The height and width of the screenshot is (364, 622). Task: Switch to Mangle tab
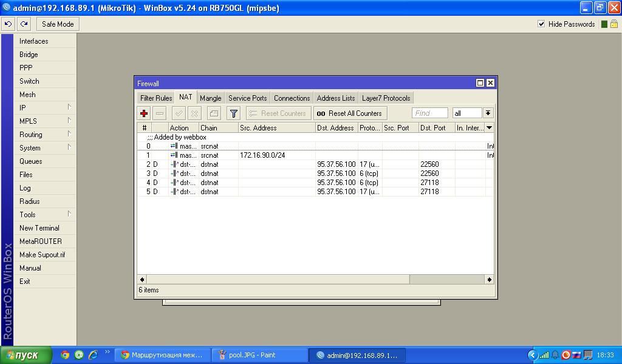(211, 98)
